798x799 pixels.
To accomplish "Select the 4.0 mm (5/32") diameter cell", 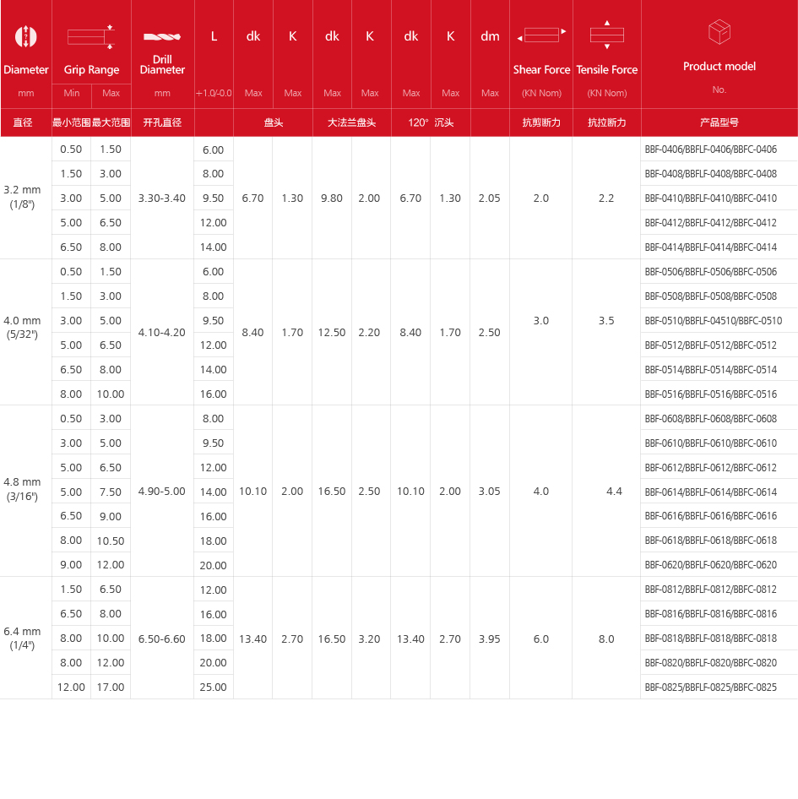I will [22, 327].
